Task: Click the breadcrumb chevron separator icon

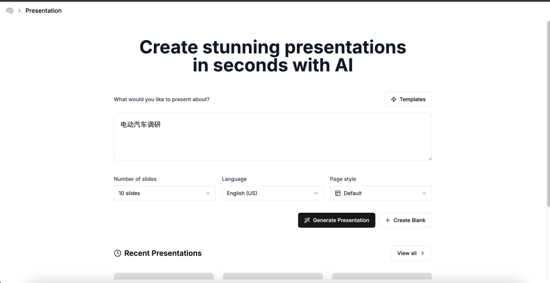Action: (x=19, y=11)
